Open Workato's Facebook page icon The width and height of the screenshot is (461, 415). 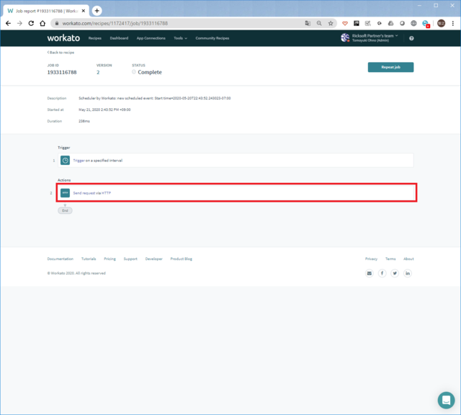click(x=382, y=273)
